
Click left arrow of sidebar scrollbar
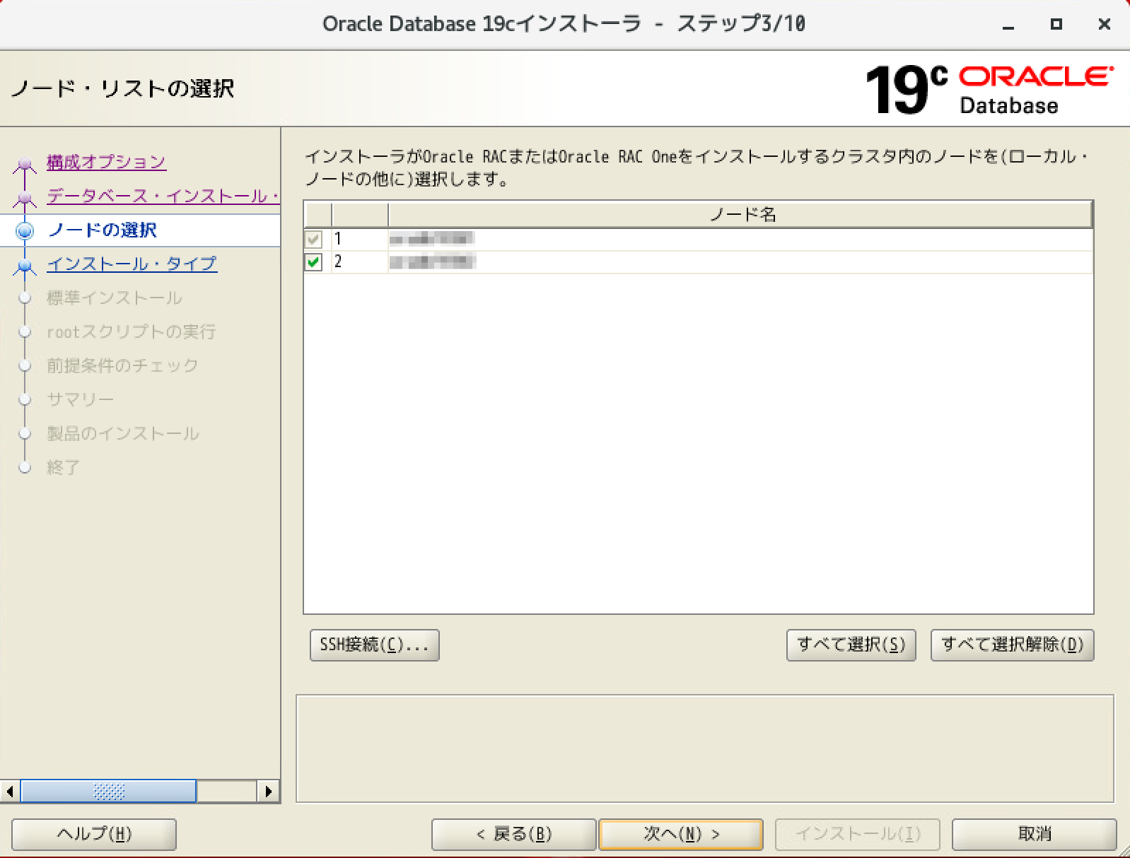10,791
